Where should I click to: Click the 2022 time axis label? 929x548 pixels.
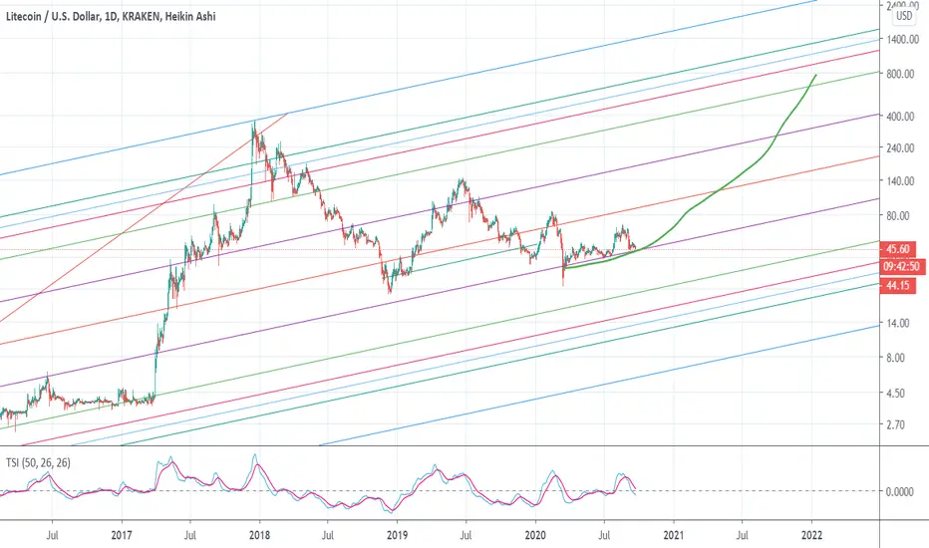(811, 536)
